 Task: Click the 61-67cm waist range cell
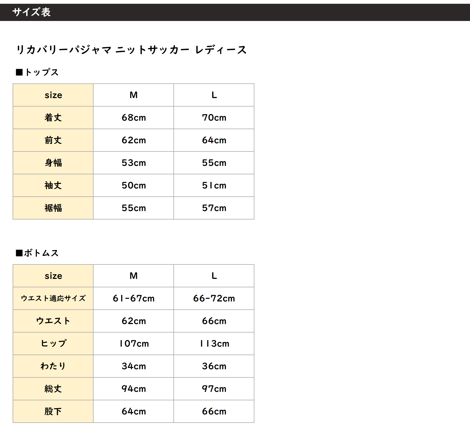(134, 298)
